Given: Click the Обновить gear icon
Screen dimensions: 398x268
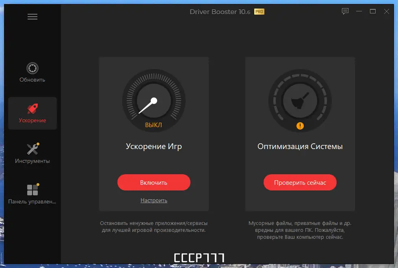Looking at the screenshot, I should pos(32,68).
